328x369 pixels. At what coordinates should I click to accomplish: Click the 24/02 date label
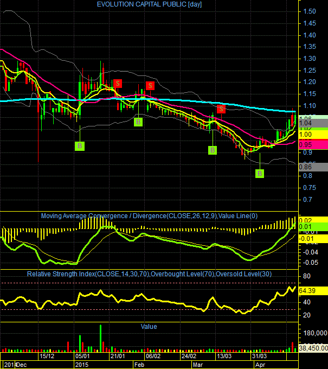[189, 356]
